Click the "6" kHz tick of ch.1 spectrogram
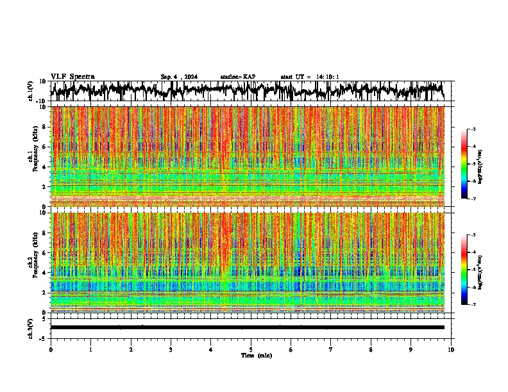This screenshot has height=392, width=508. [44, 147]
